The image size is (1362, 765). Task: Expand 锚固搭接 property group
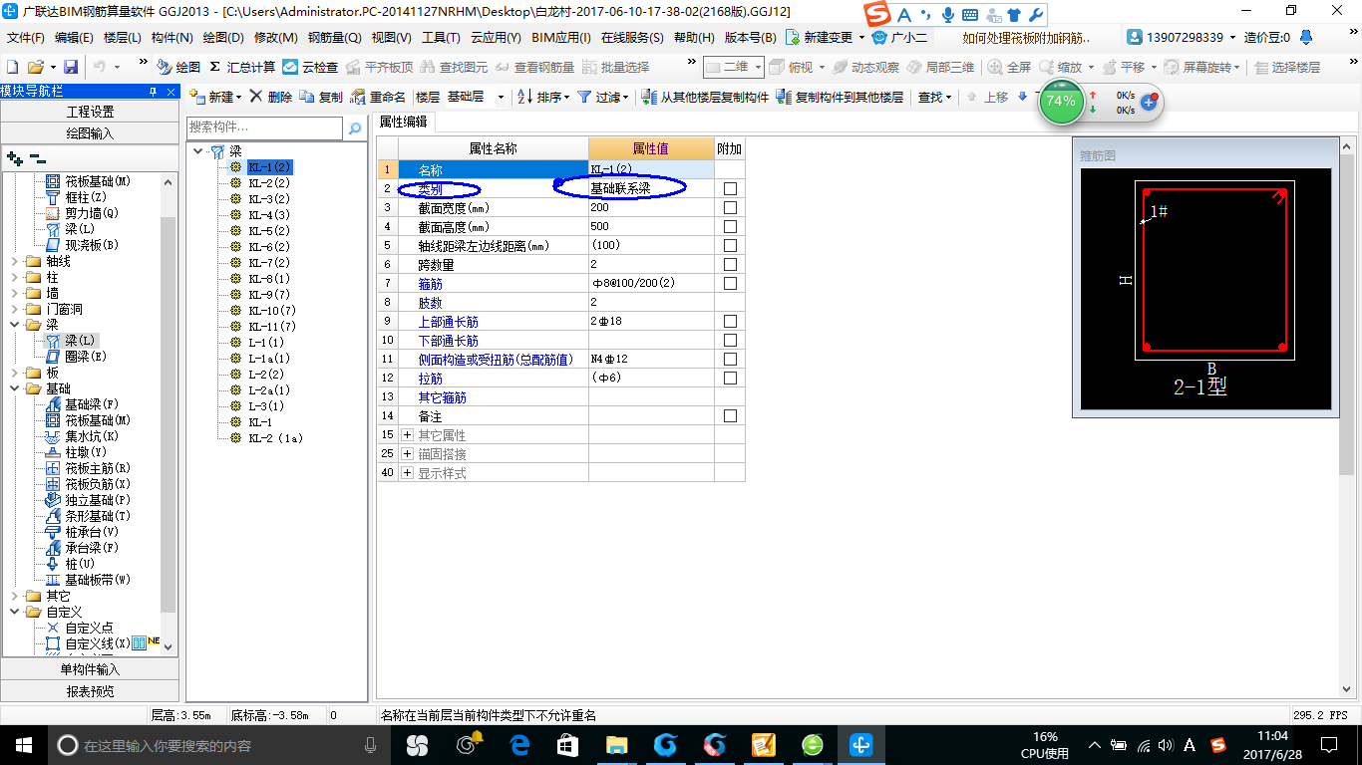(407, 454)
